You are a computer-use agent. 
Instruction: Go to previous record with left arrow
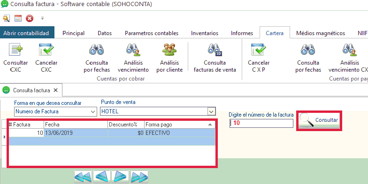tap(101, 177)
